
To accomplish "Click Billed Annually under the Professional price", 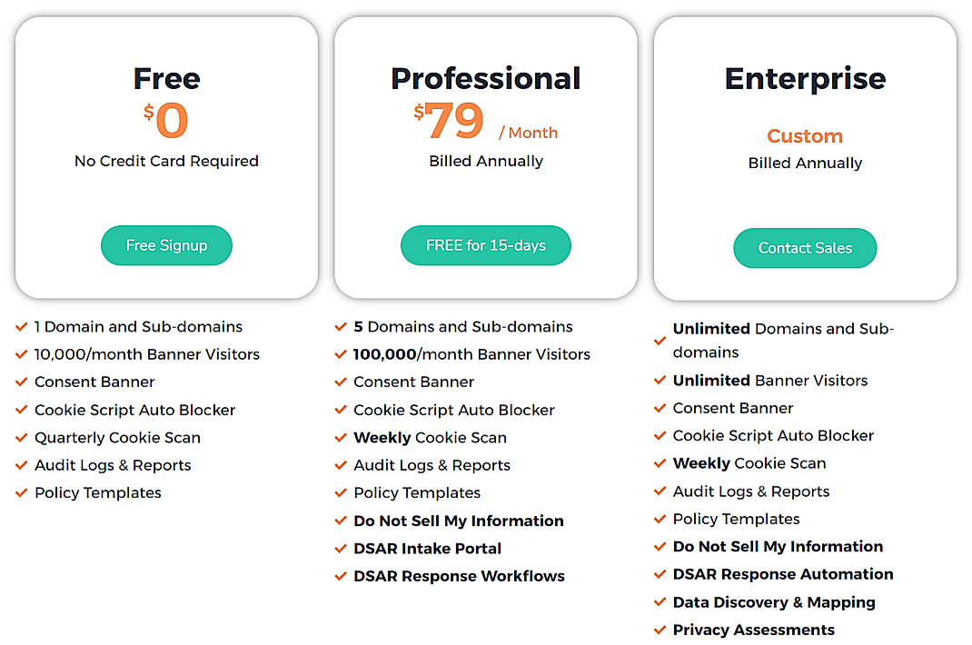I will click(x=485, y=161).
